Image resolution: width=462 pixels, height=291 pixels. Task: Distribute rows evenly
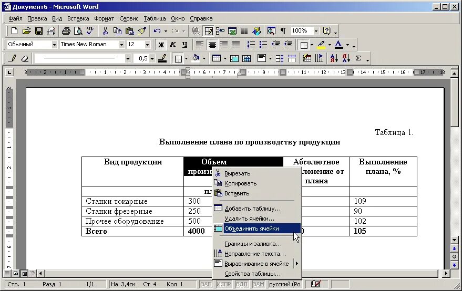click(280, 58)
